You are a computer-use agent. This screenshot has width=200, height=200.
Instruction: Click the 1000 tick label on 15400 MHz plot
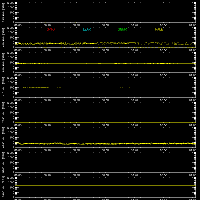coord(11,182)
